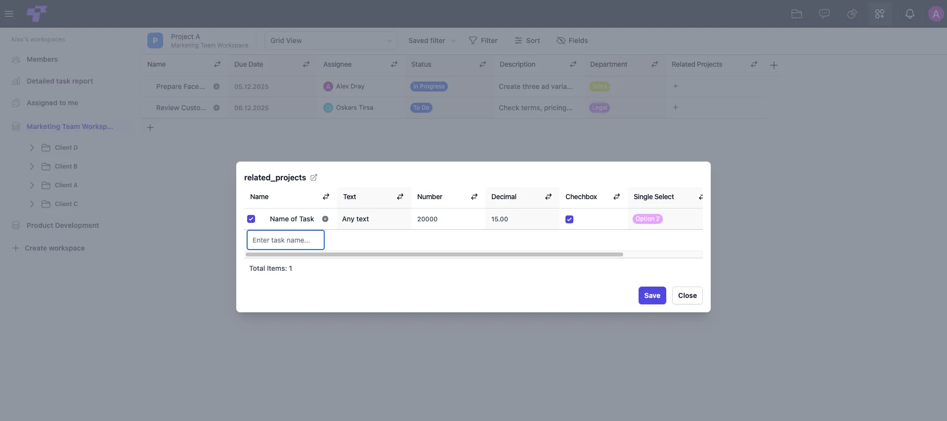Add a new row below the task list
The height and width of the screenshot is (421, 947).
(x=150, y=127)
